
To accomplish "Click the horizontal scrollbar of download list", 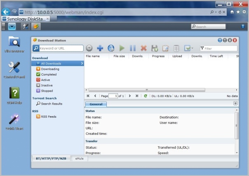I will pyautogui.click(x=147, y=90).
